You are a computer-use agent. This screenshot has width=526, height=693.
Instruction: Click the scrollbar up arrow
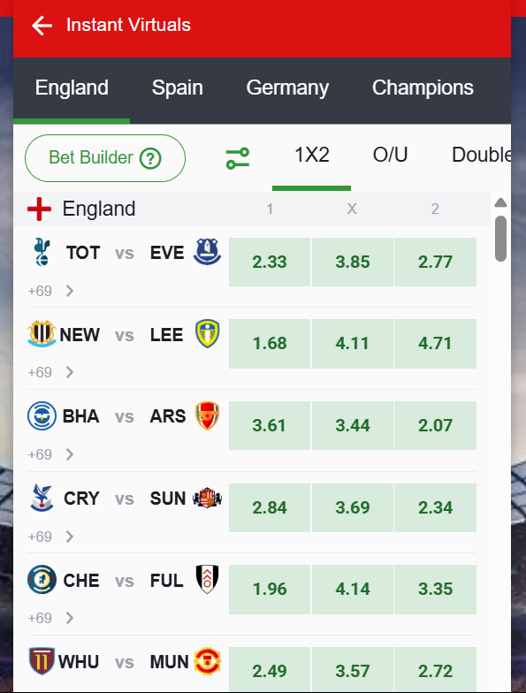coord(500,203)
